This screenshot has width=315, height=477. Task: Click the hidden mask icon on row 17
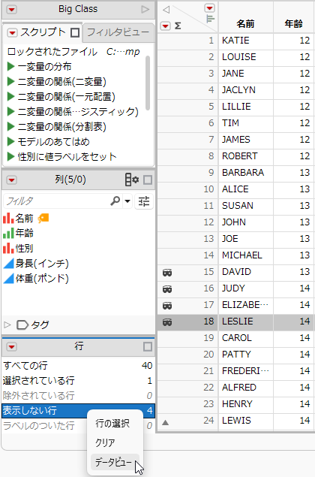click(x=167, y=305)
